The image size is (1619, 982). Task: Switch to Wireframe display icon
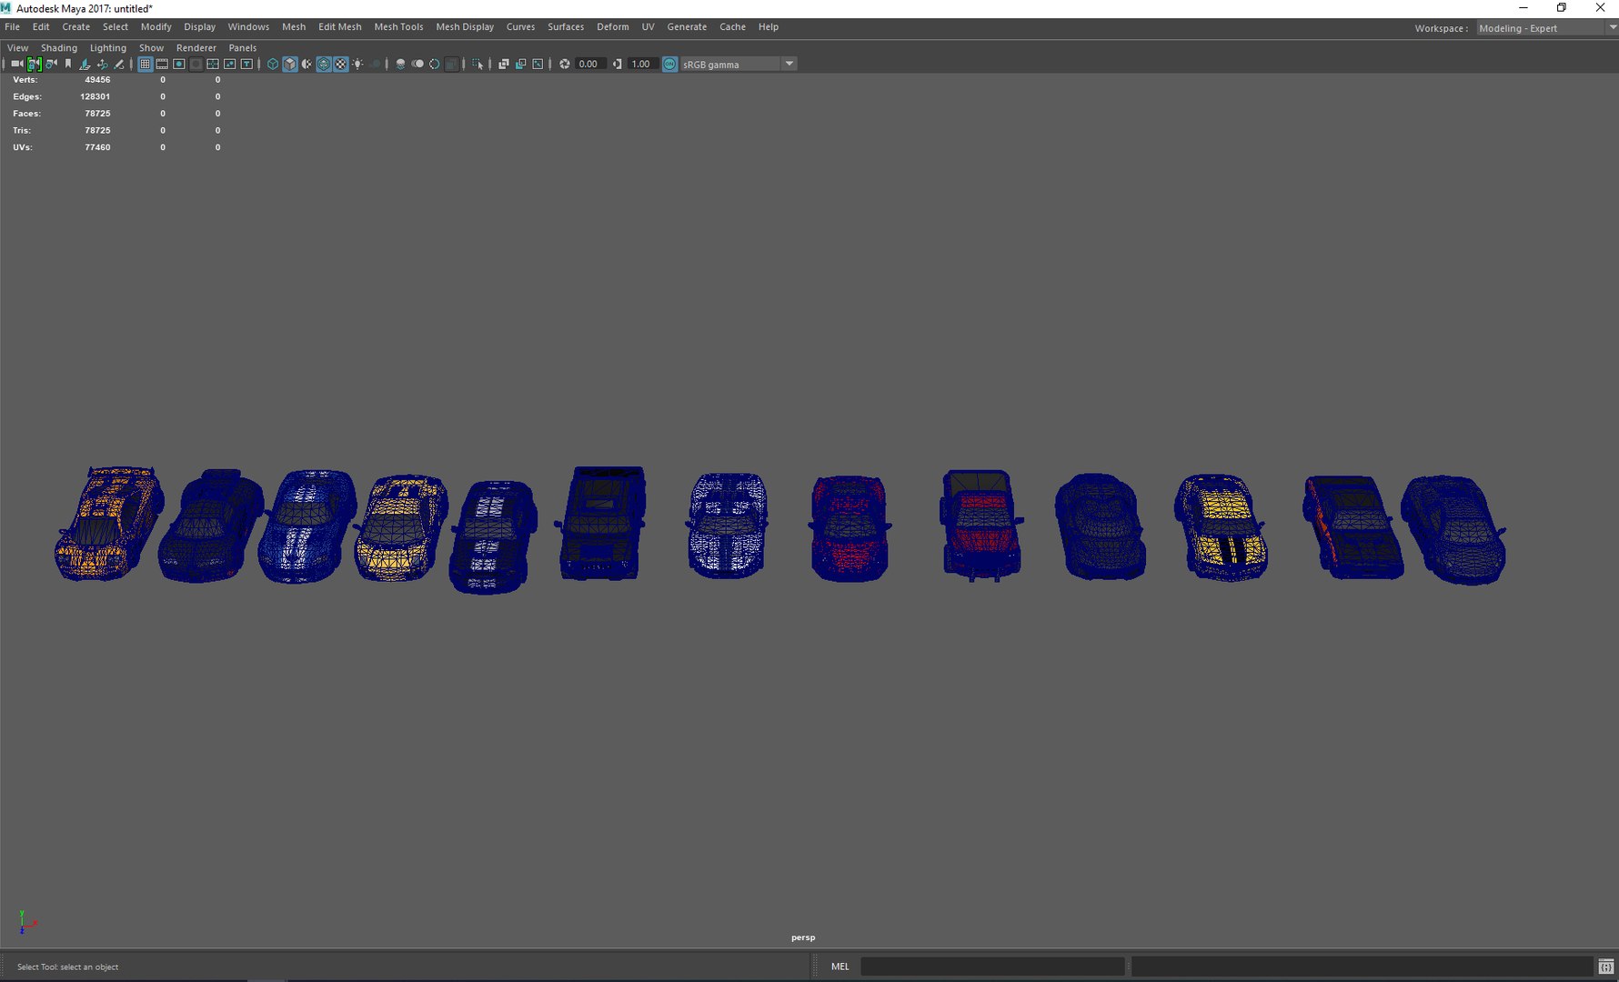[272, 64]
